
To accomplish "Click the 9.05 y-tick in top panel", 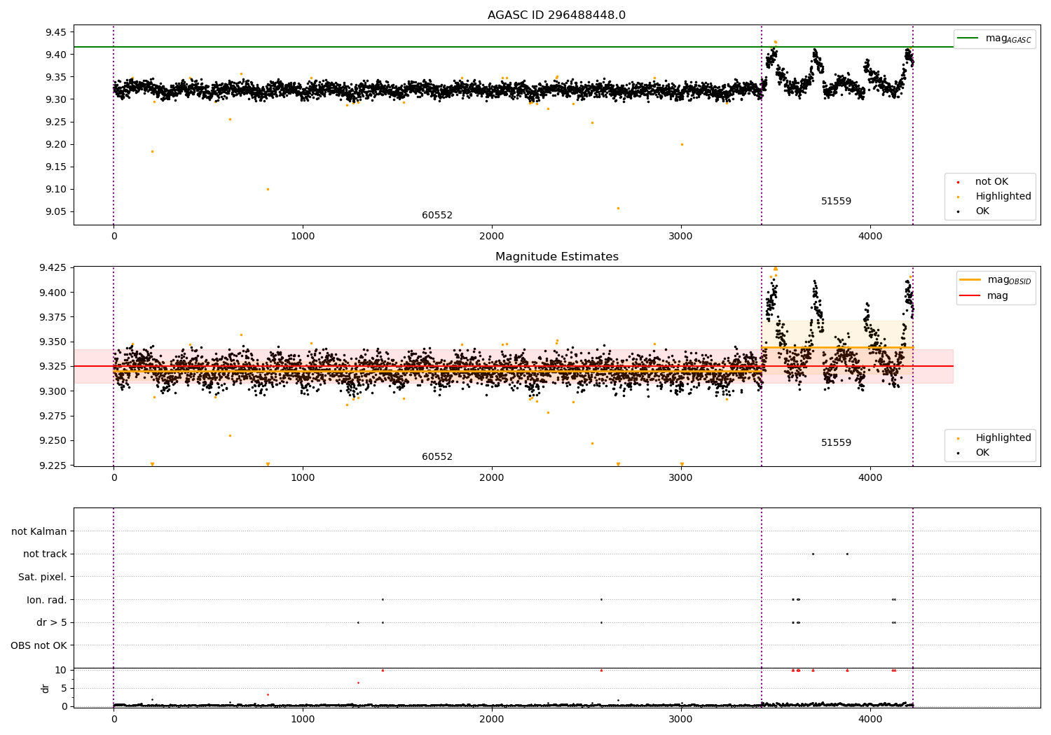I will [56, 212].
